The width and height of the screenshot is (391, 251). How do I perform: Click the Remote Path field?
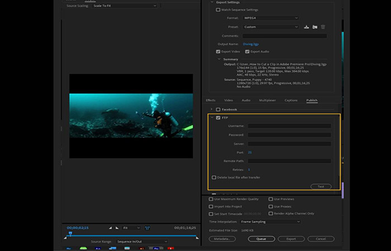coord(289,161)
